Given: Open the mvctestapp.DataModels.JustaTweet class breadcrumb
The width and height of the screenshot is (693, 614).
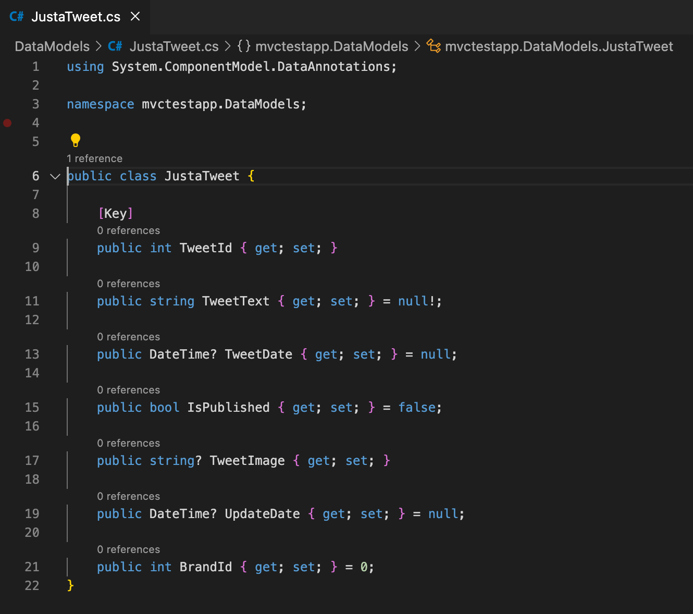Looking at the screenshot, I should 559,46.
